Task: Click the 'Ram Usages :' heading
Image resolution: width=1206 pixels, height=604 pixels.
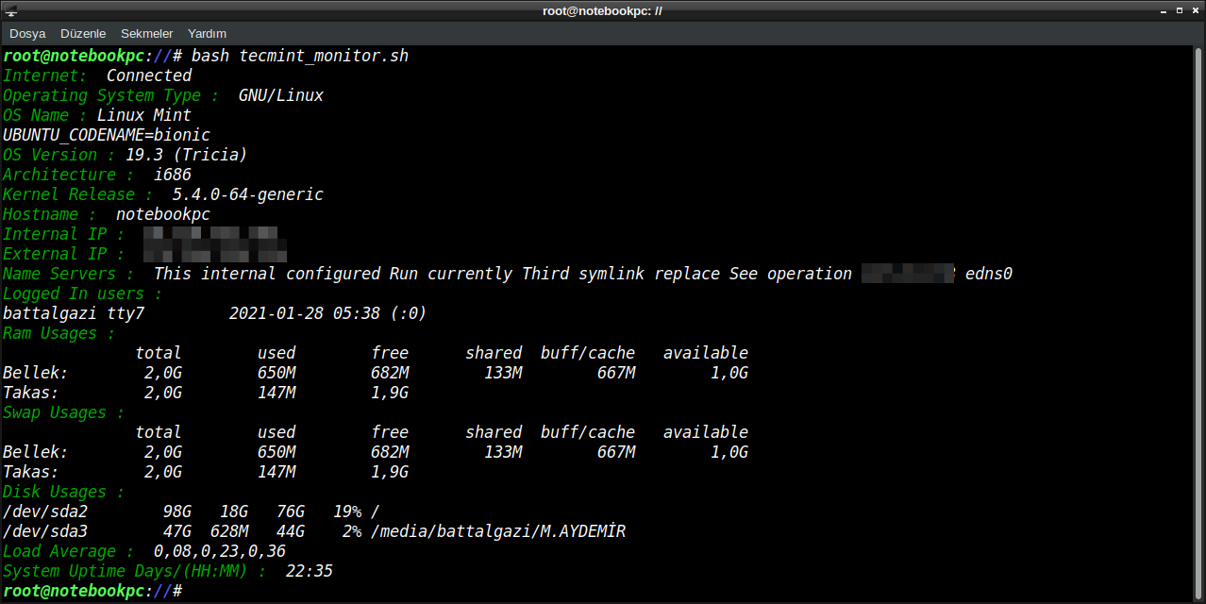Action: point(59,333)
